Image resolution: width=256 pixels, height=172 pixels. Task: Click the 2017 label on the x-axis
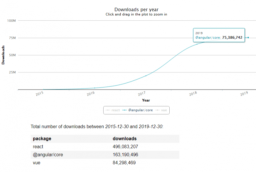tap(142, 94)
